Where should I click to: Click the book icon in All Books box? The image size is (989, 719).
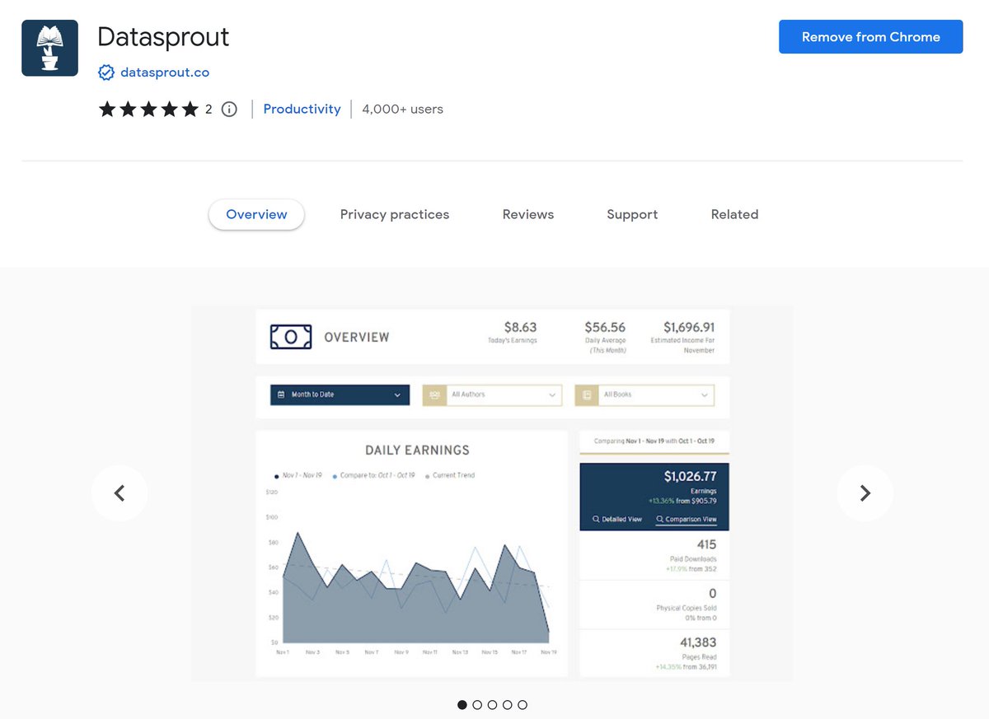[587, 395]
